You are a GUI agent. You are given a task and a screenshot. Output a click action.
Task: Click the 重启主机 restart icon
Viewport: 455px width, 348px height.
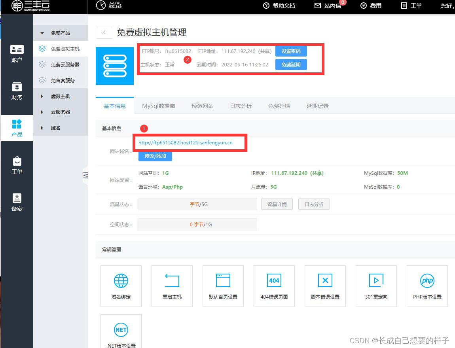click(172, 280)
